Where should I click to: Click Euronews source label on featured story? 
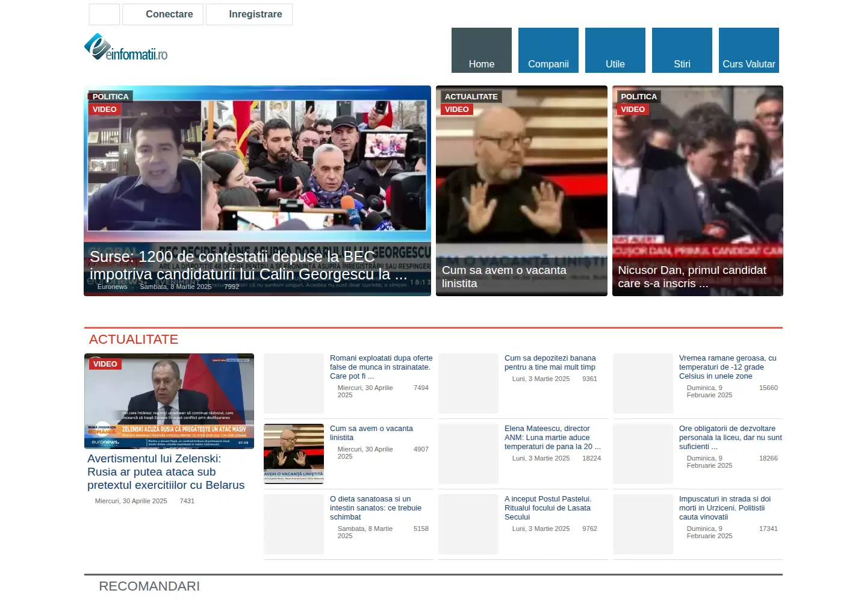tap(113, 287)
